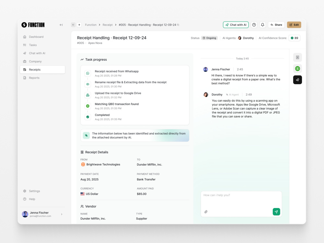
Task: Click the Ongoing status badge
Action: pyautogui.click(x=209, y=38)
